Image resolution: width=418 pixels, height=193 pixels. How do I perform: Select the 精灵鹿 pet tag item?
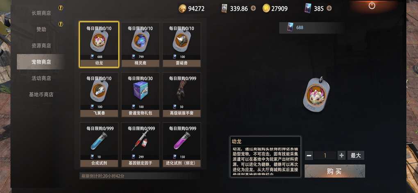click(x=141, y=45)
